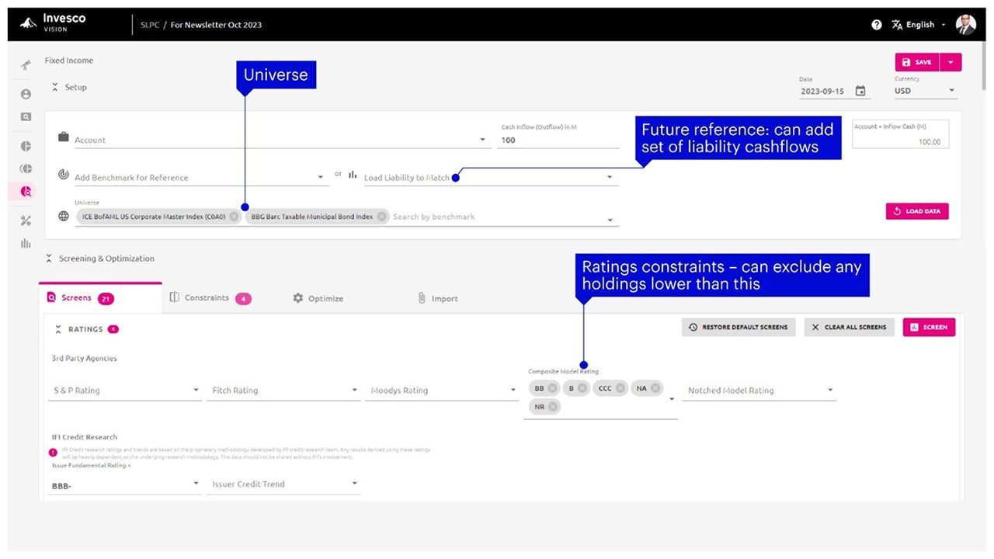Collapse the RATINGS section
Viewport: 994px width, 559px height.
tap(58, 329)
